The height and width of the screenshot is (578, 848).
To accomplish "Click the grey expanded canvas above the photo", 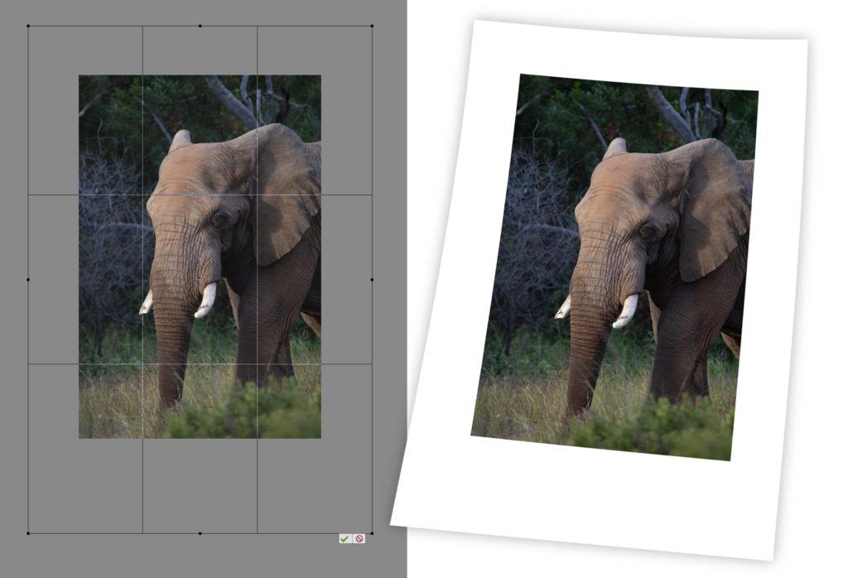I will tap(199, 51).
